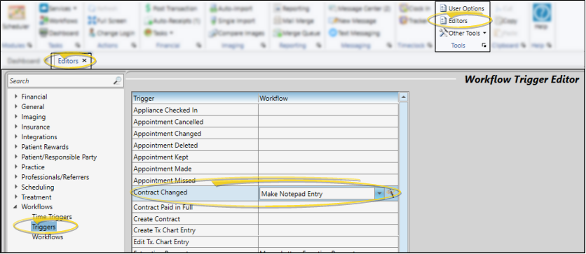This screenshot has height=254, width=586.
Task: Open the Merge Queue
Action: pos(297,33)
